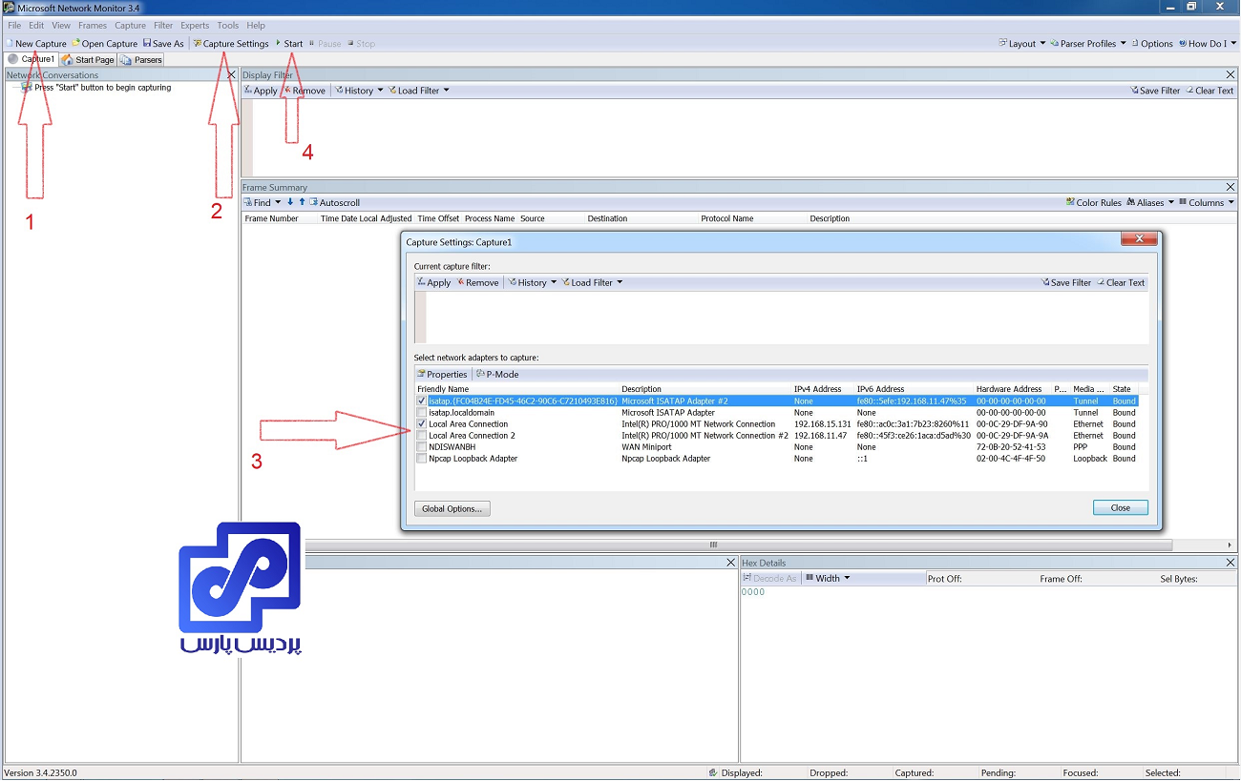Click the IPv4 Address column header
This screenshot has width=1241, height=781.
pos(818,389)
